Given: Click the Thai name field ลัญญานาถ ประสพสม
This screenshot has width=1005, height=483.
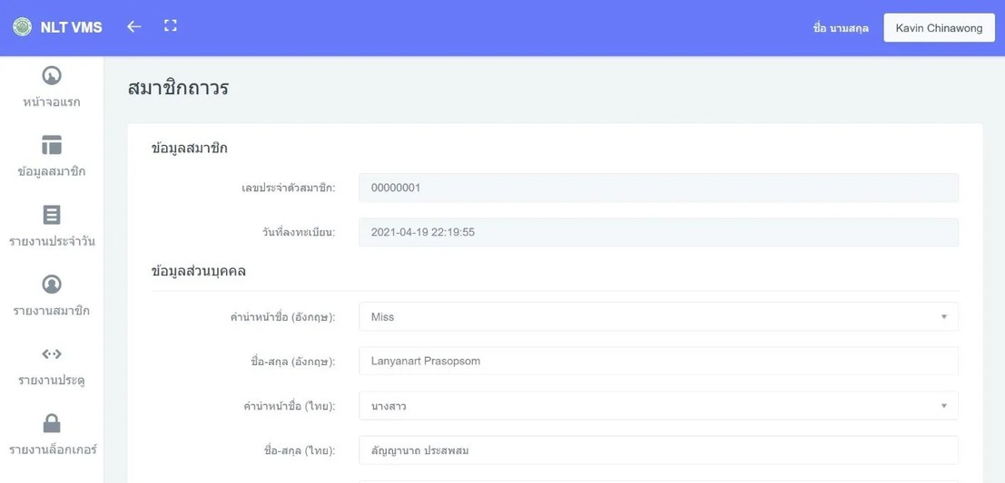Looking at the screenshot, I should pos(658,450).
